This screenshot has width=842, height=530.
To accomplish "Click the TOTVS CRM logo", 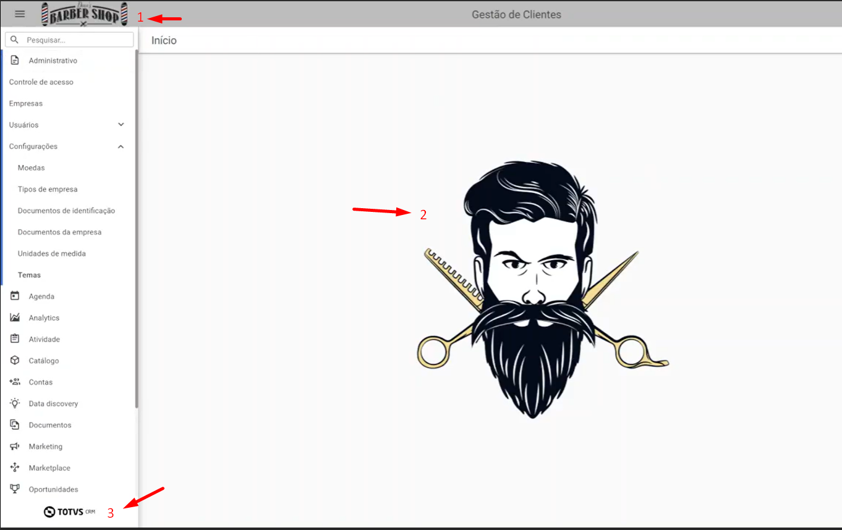I will 69,512.
